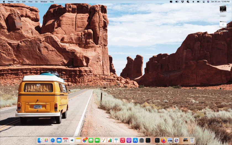Open the Preview app in Dock
This screenshot has width=232, height=145.
click(x=170, y=140)
